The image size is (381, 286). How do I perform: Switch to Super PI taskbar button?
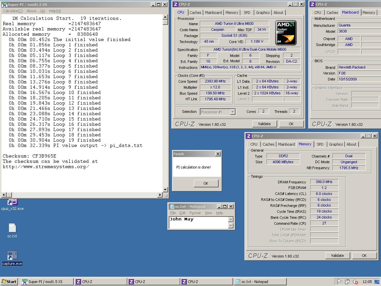click(47, 282)
